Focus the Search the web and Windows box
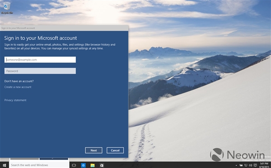This screenshot has width=271, height=168. (39, 165)
